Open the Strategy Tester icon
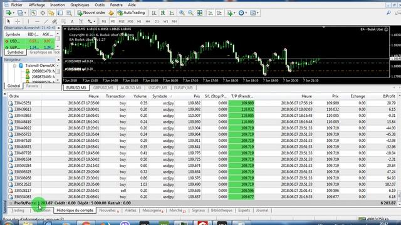Image resolution: width=401 pixels, height=225 pixels. pos(69,12)
